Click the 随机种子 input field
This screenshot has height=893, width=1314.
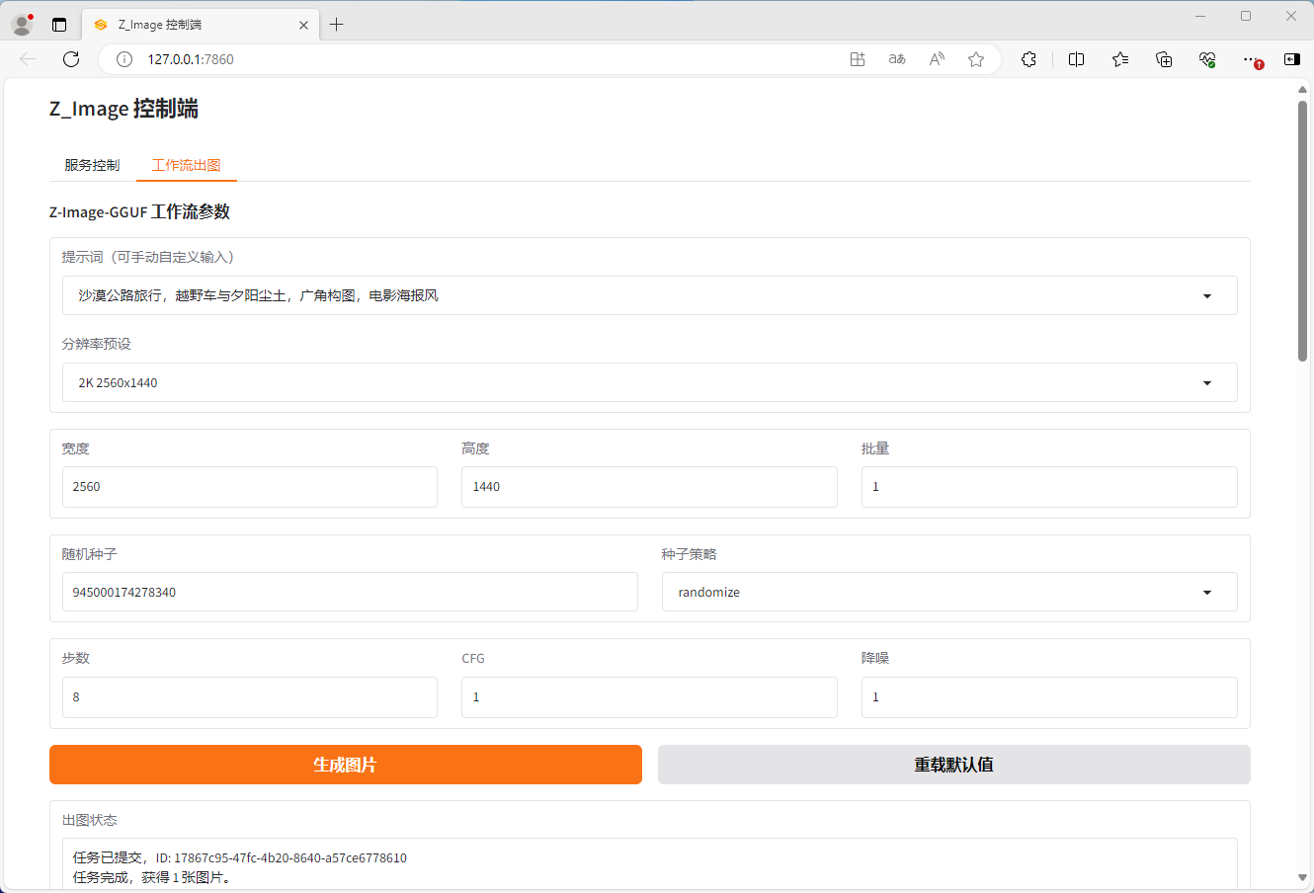click(350, 592)
